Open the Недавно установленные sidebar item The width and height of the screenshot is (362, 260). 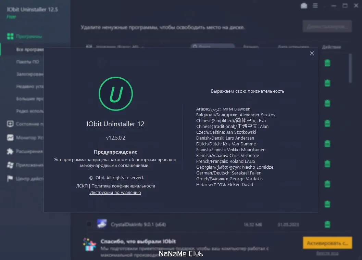click(30, 86)
